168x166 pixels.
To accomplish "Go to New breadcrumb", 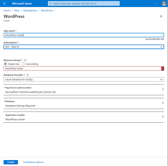I will point(17,10).
